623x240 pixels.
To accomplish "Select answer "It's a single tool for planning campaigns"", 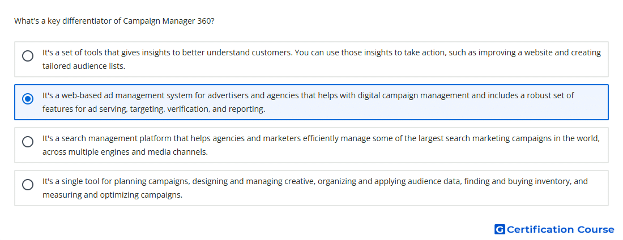I will click(x=311, y=188).
